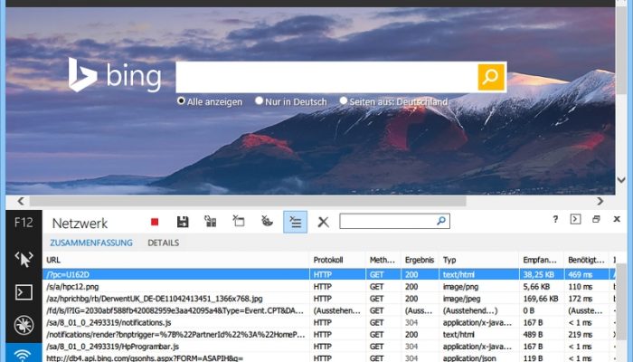
Task: Select the /?pc=U162D request row
Action: pyautogui.click(x=329, y=274)
